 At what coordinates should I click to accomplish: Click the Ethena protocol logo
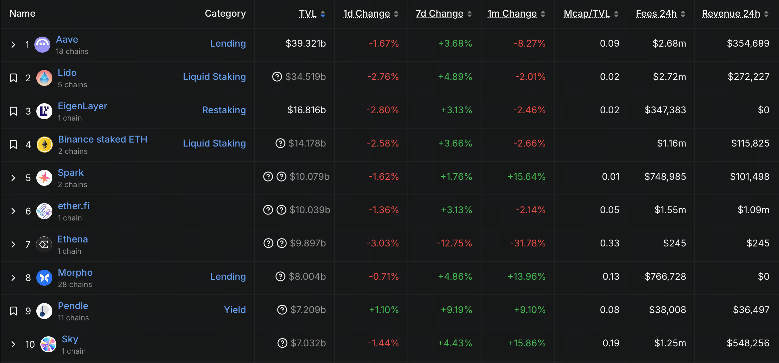[44, 244]
